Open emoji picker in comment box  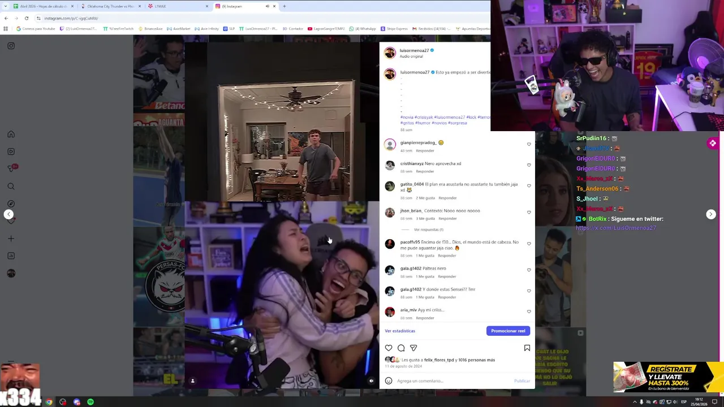coord(389,381)
